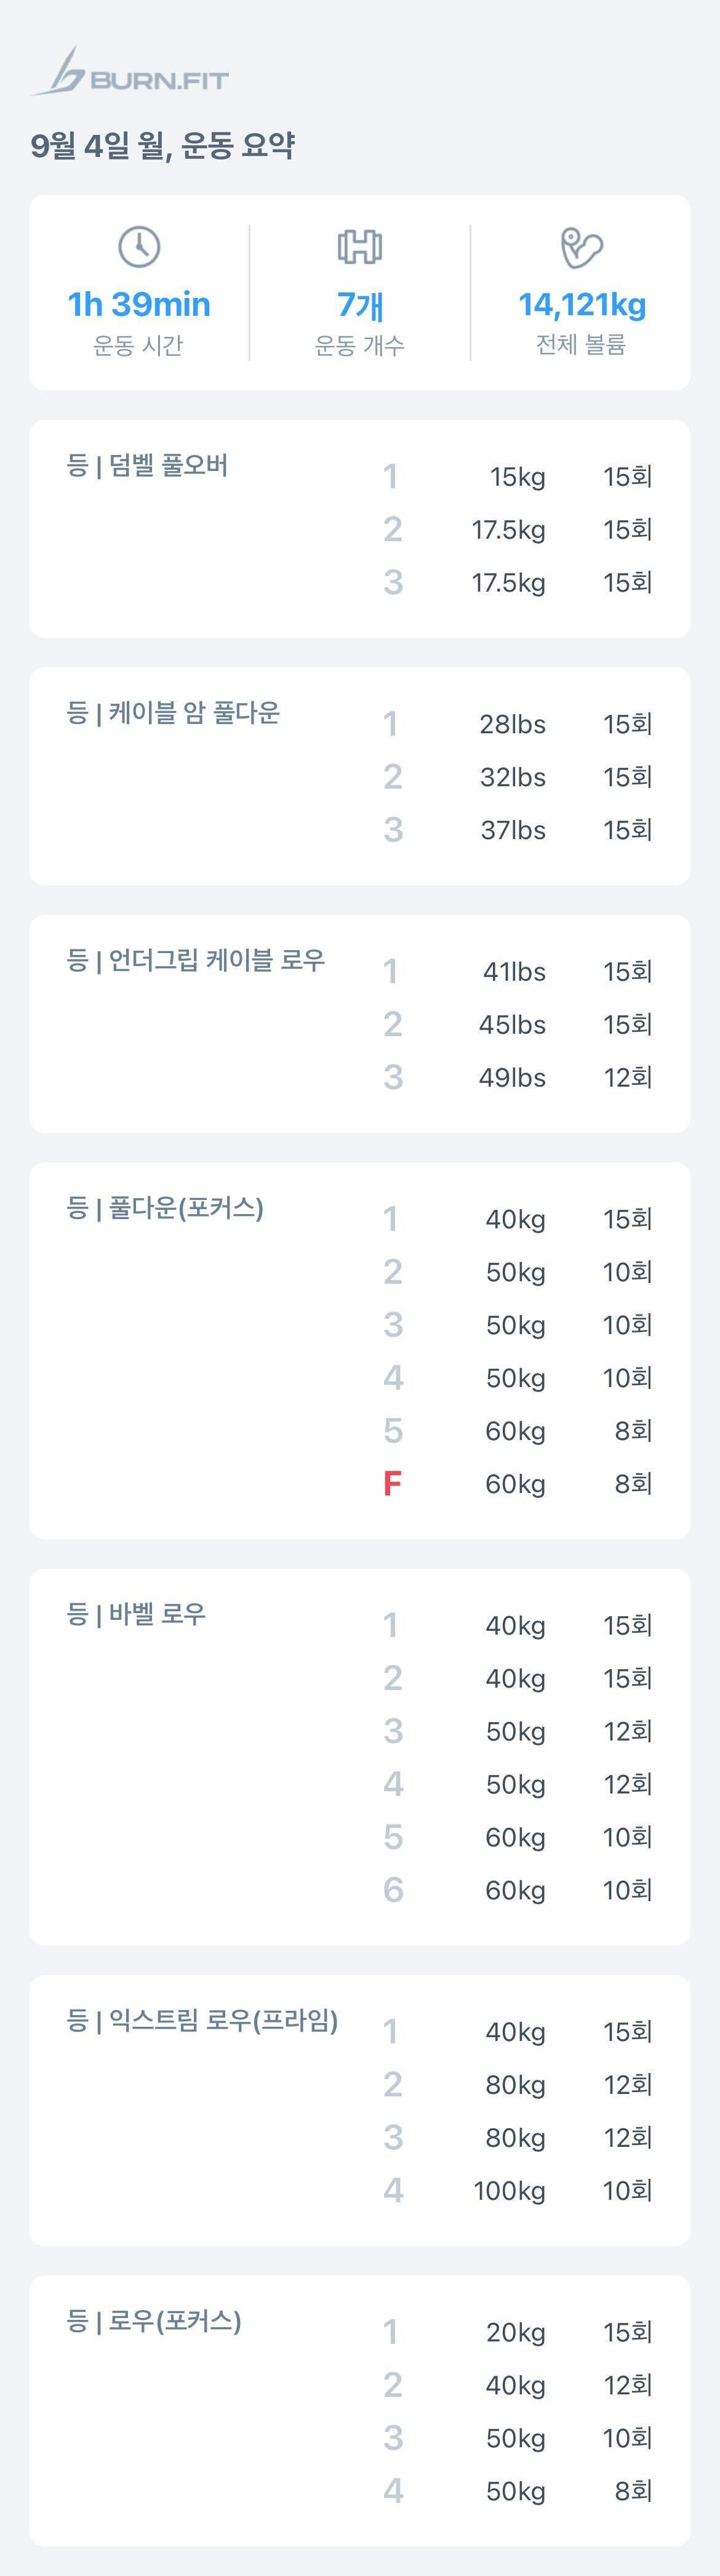Open the 바벨 로우 exercise title
720x2576 pixels.
pyautogui.click(x=136, y=1614)
